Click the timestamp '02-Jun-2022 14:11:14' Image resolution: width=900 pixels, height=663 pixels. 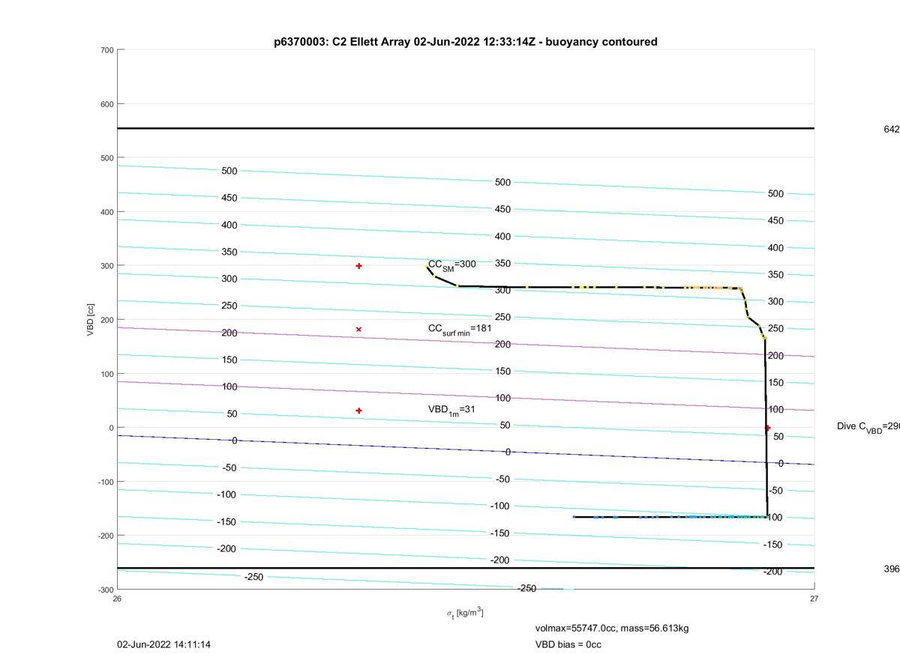click(163, 644)
